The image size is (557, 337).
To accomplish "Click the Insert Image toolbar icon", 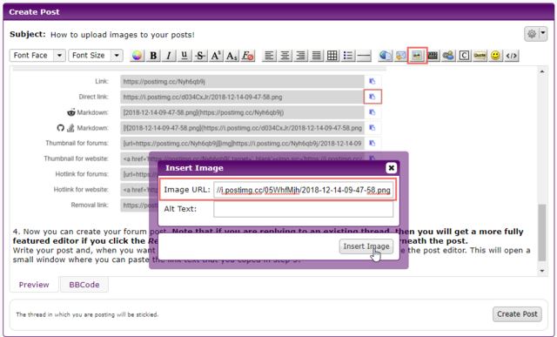I will click(417, 56).
